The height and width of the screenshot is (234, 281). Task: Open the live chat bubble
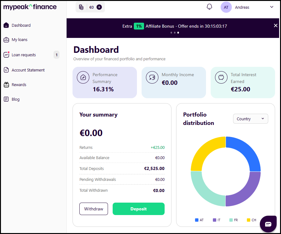tap(268, 224)
